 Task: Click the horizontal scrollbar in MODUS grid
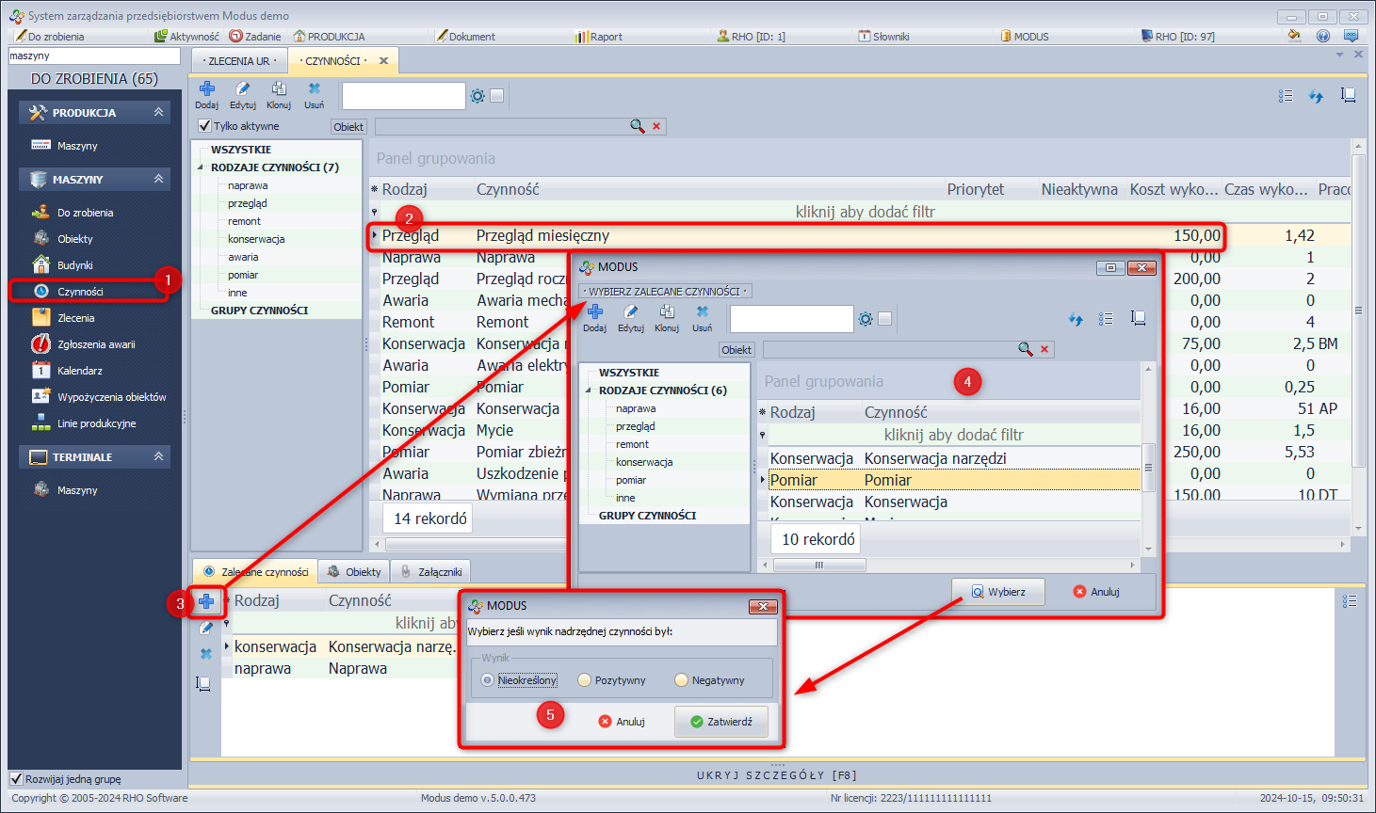point(819,566)
